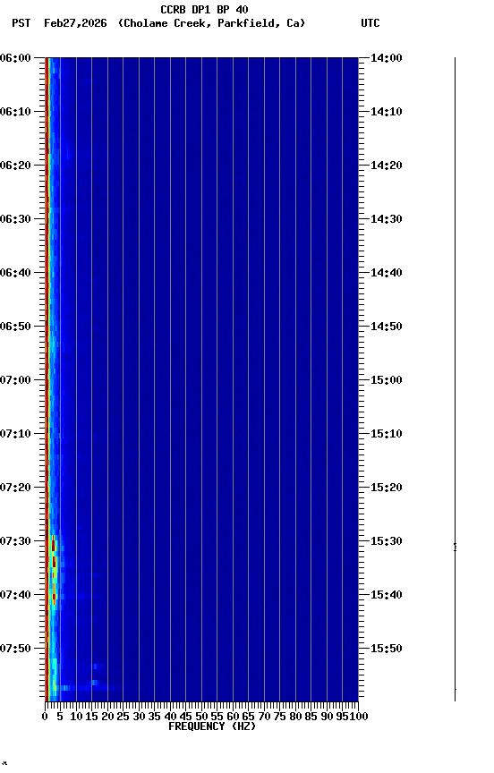Click the 'PST' timezone label
Image resolution: width=494 pixels, height=773 pixels.
click(21, 23)
